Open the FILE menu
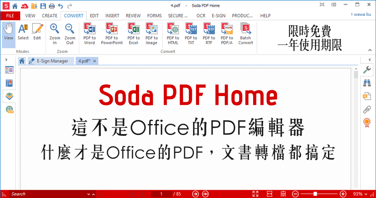The image size is (376, 198). coord(10,16)
